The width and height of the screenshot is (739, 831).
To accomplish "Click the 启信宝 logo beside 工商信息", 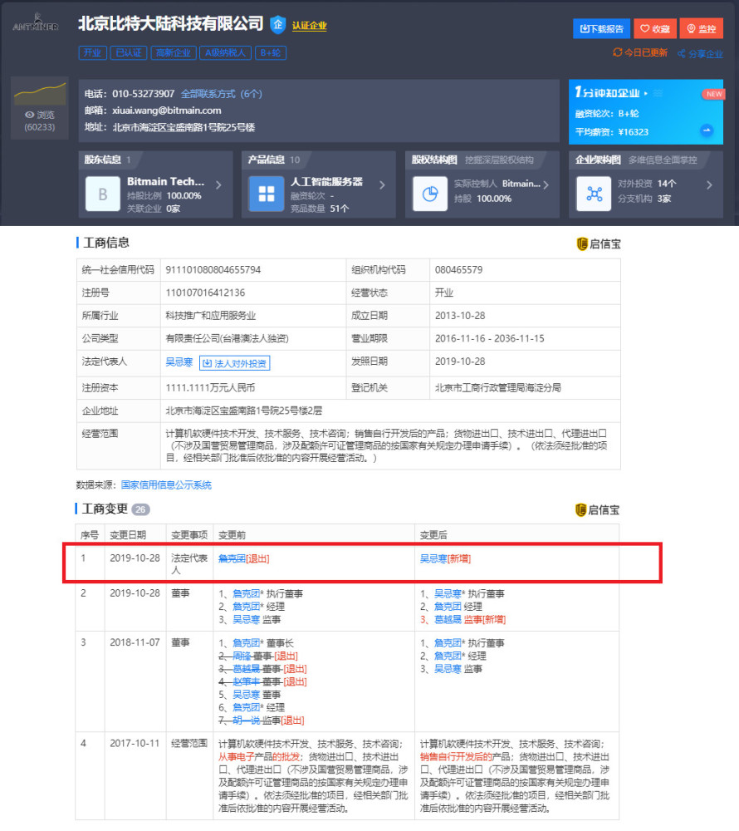I will click(598, 243).
